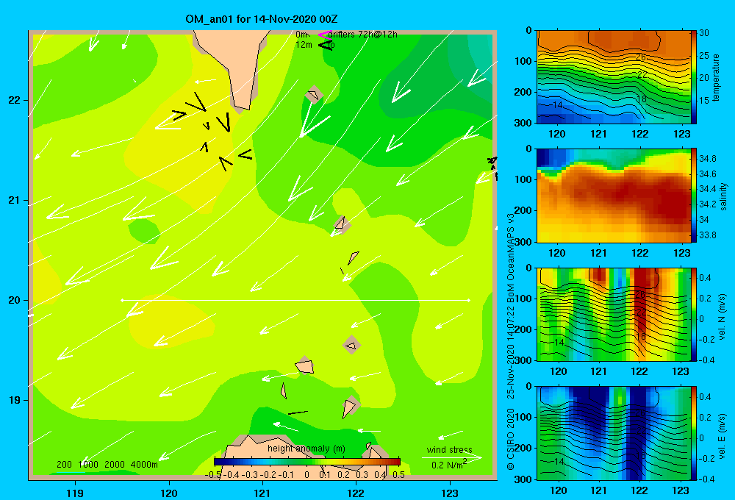Viewport: 735px width, 500px height.
Task: Click longitude label 123 on the main map
Action: click(450, 493)
